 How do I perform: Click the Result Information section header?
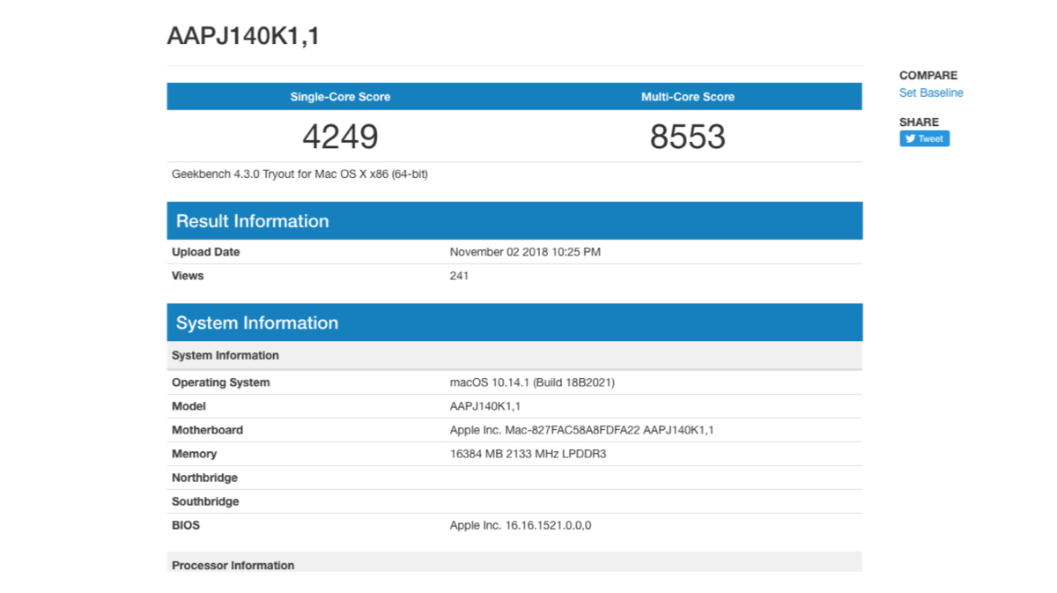[x=252, y=221]
